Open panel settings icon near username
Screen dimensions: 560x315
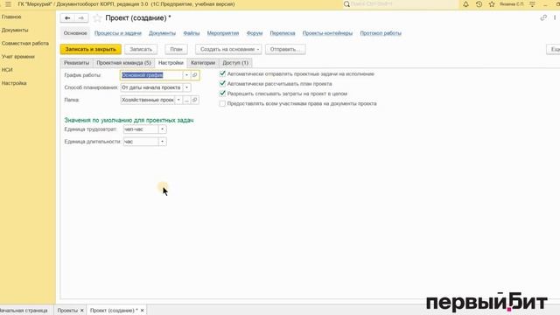[x=533, y=4]
